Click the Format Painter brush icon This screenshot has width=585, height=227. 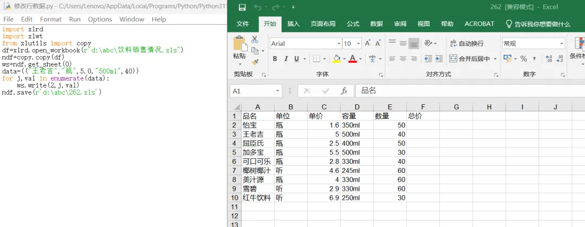[x=255, y=62]
